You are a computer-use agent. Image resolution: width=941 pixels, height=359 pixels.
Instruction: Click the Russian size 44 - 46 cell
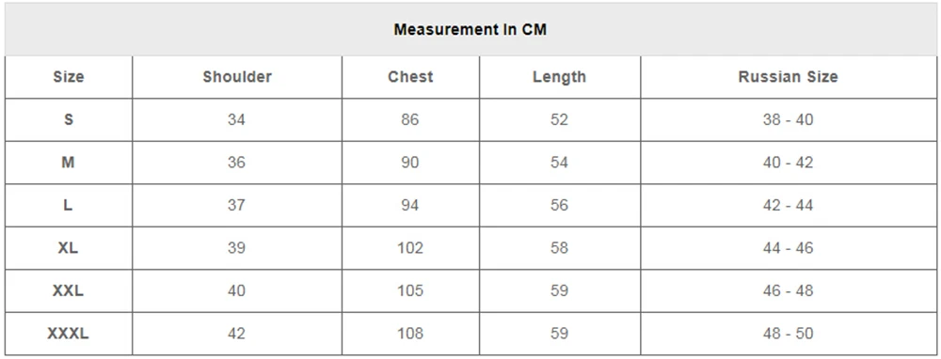coord(788,247)
